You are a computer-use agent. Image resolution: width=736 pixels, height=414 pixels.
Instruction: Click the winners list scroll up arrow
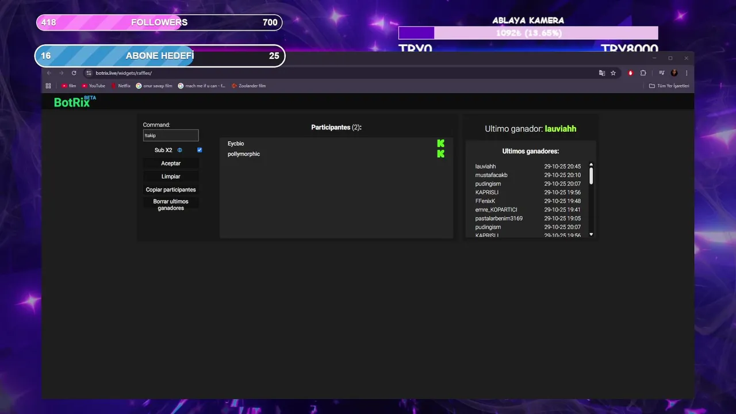[591, 165]
